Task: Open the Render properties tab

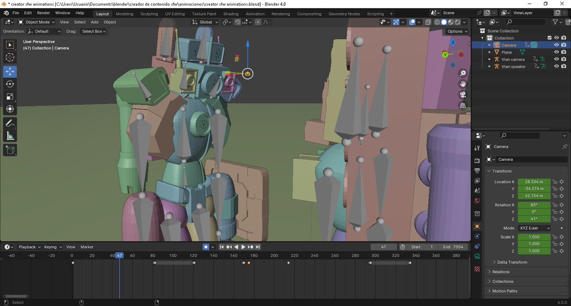Action: [477, 160]
